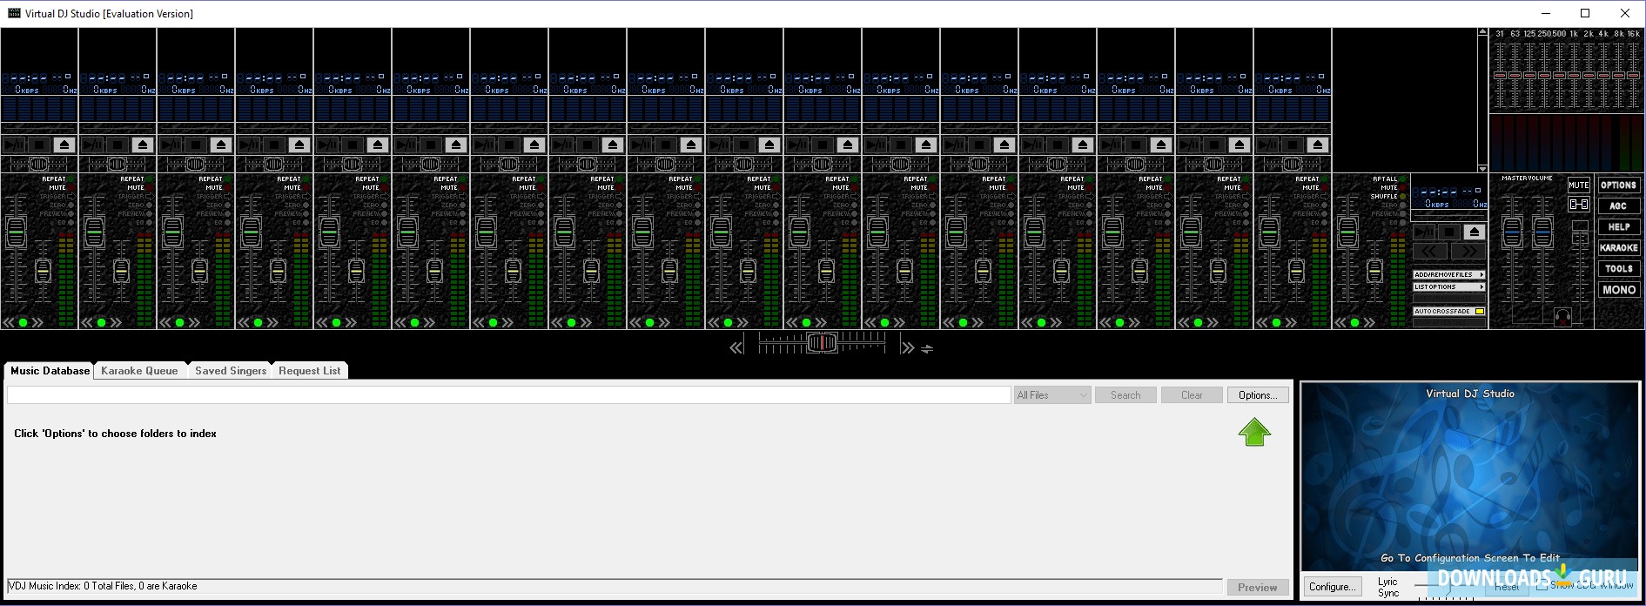Click the playlist deck's play/pause button

1424,232
